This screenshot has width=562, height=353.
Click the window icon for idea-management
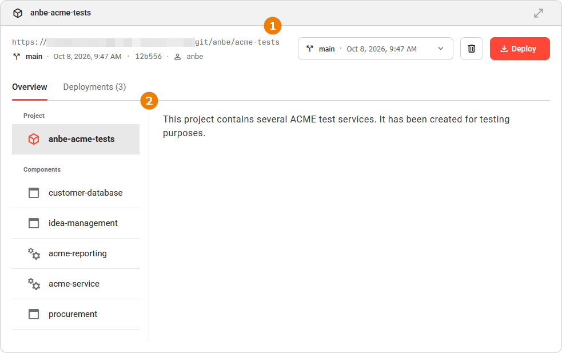pyautogui.click(x=34, y=223)
